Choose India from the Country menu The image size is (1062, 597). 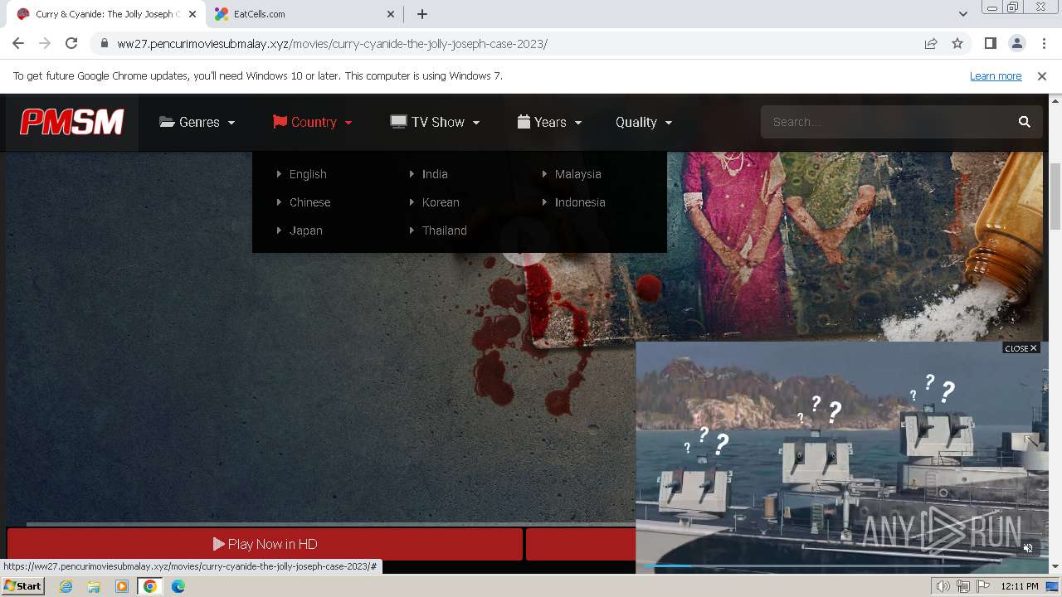point(435,174)
